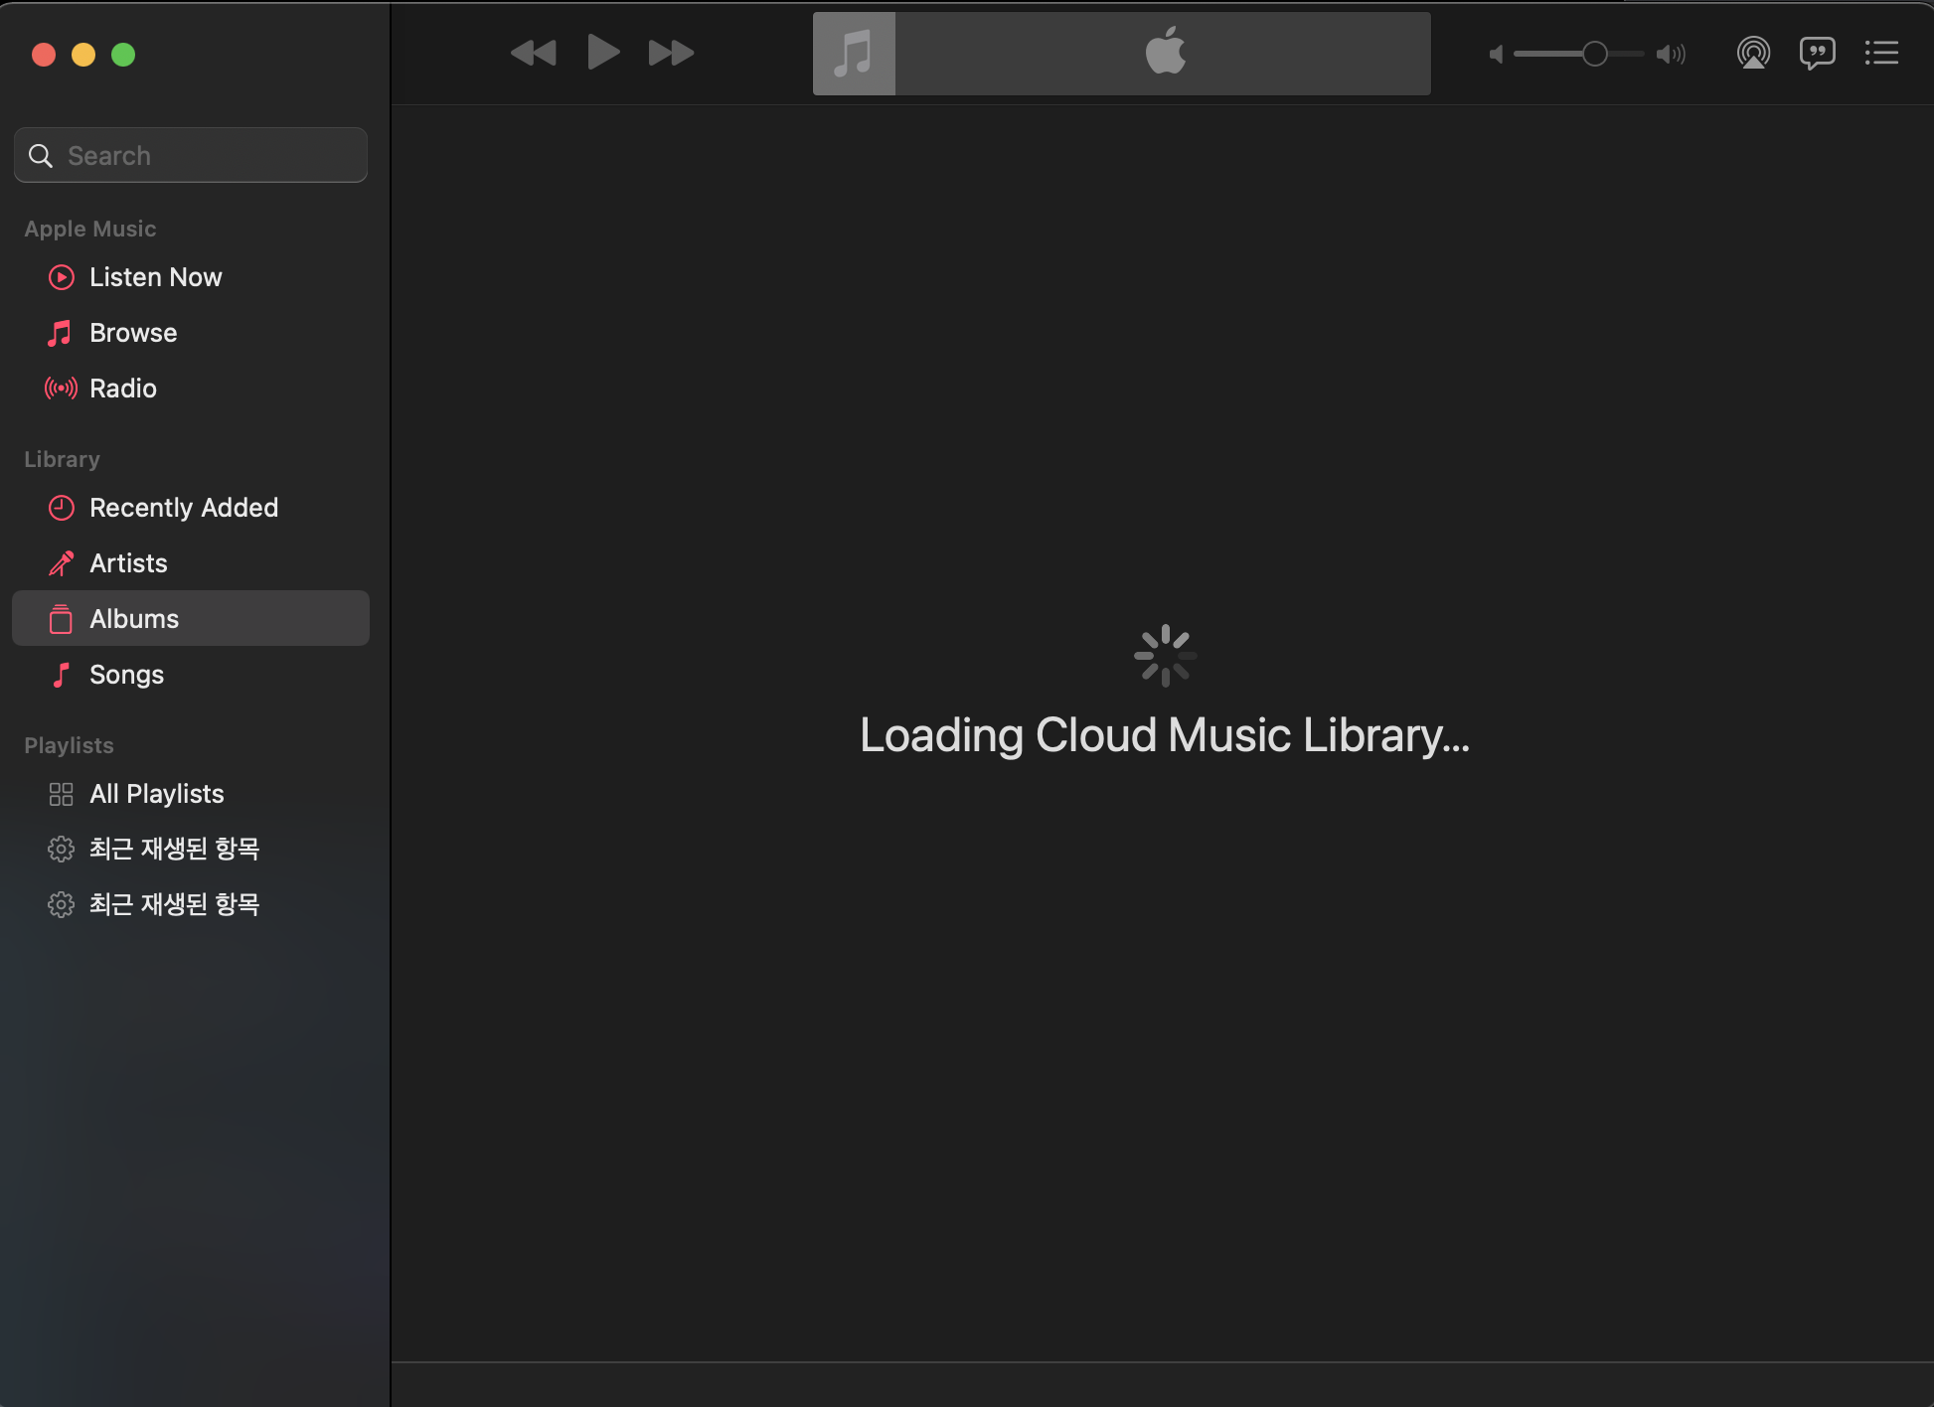Click into the Search field
This screenshot has width=1934, height=1407.
click(x=209, y=156)
